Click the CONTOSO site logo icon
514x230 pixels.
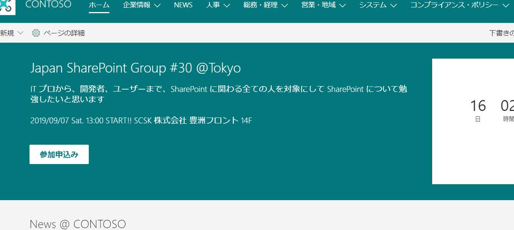click(x=7, y=6)
